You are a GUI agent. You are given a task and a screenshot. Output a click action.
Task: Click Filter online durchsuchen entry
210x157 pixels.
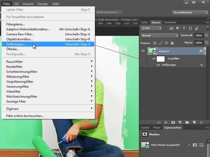(x=48, y=116)
